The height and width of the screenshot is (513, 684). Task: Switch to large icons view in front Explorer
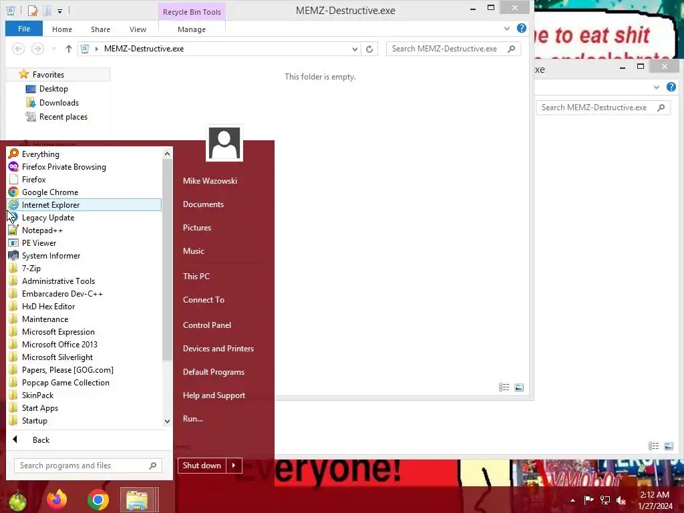[518, 387]
